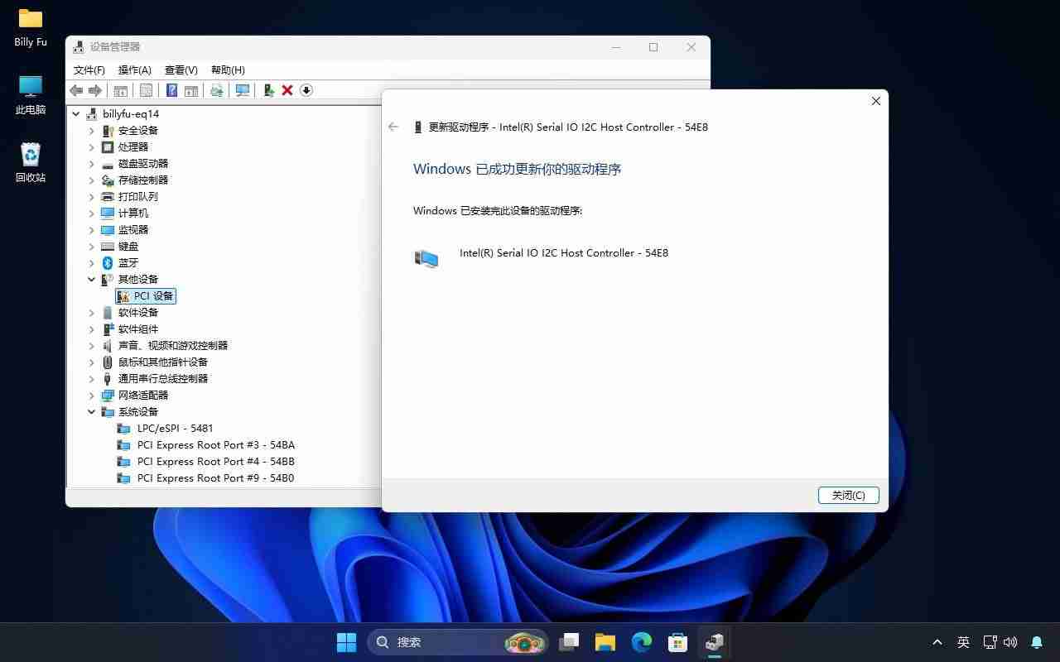Click the Scan for hardware changes icon
Viewport: 1060px width, 662px height.
[x=242, y=90]
